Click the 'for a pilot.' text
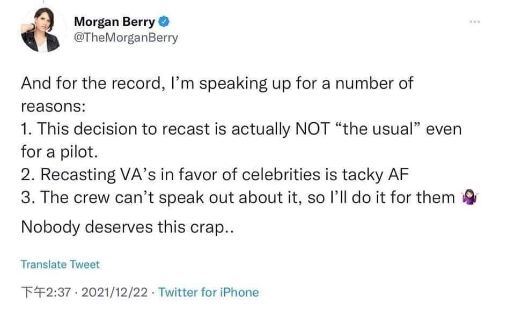 [60, 152]
